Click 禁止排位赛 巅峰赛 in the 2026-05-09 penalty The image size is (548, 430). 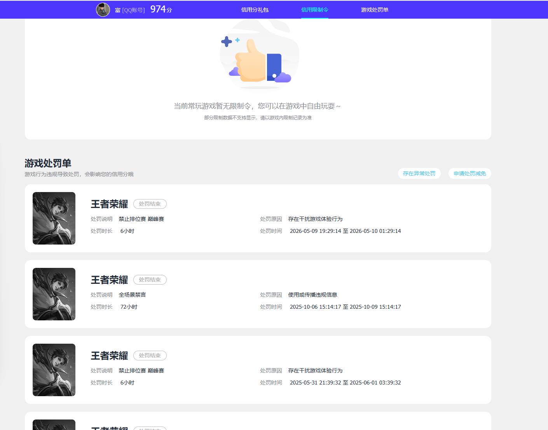141,219
